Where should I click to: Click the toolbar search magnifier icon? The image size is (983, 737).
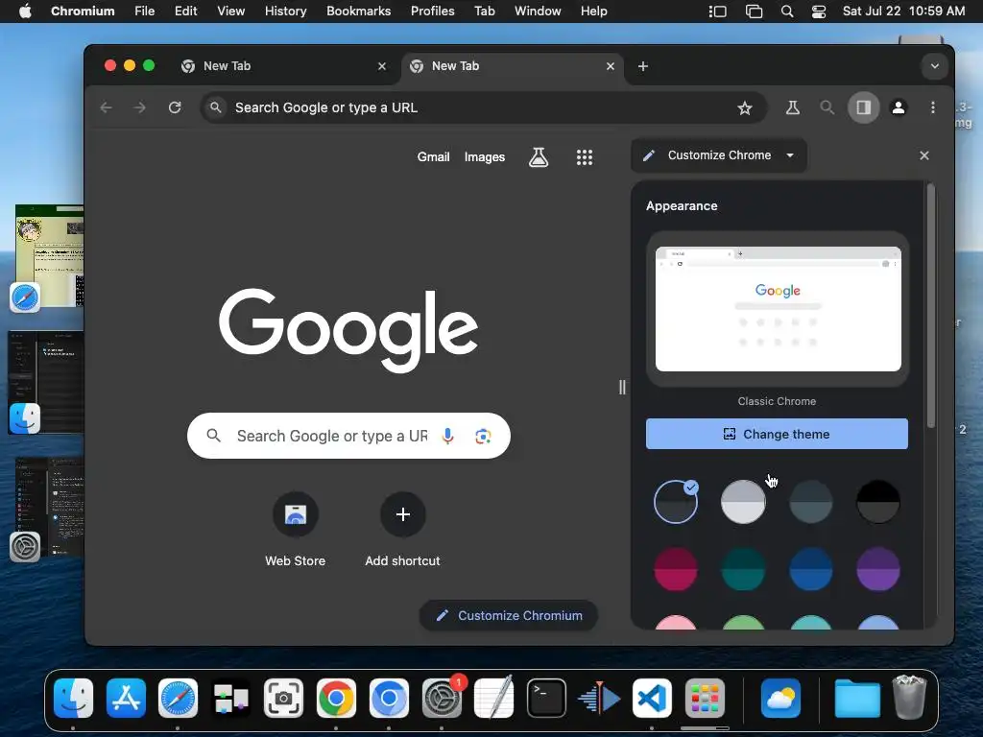(x=827, y=107)
